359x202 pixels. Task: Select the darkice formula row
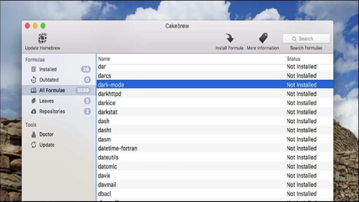(x=215, y=103)
